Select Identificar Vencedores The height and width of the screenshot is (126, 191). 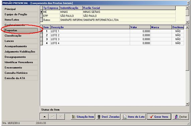(x=21, y=62)
